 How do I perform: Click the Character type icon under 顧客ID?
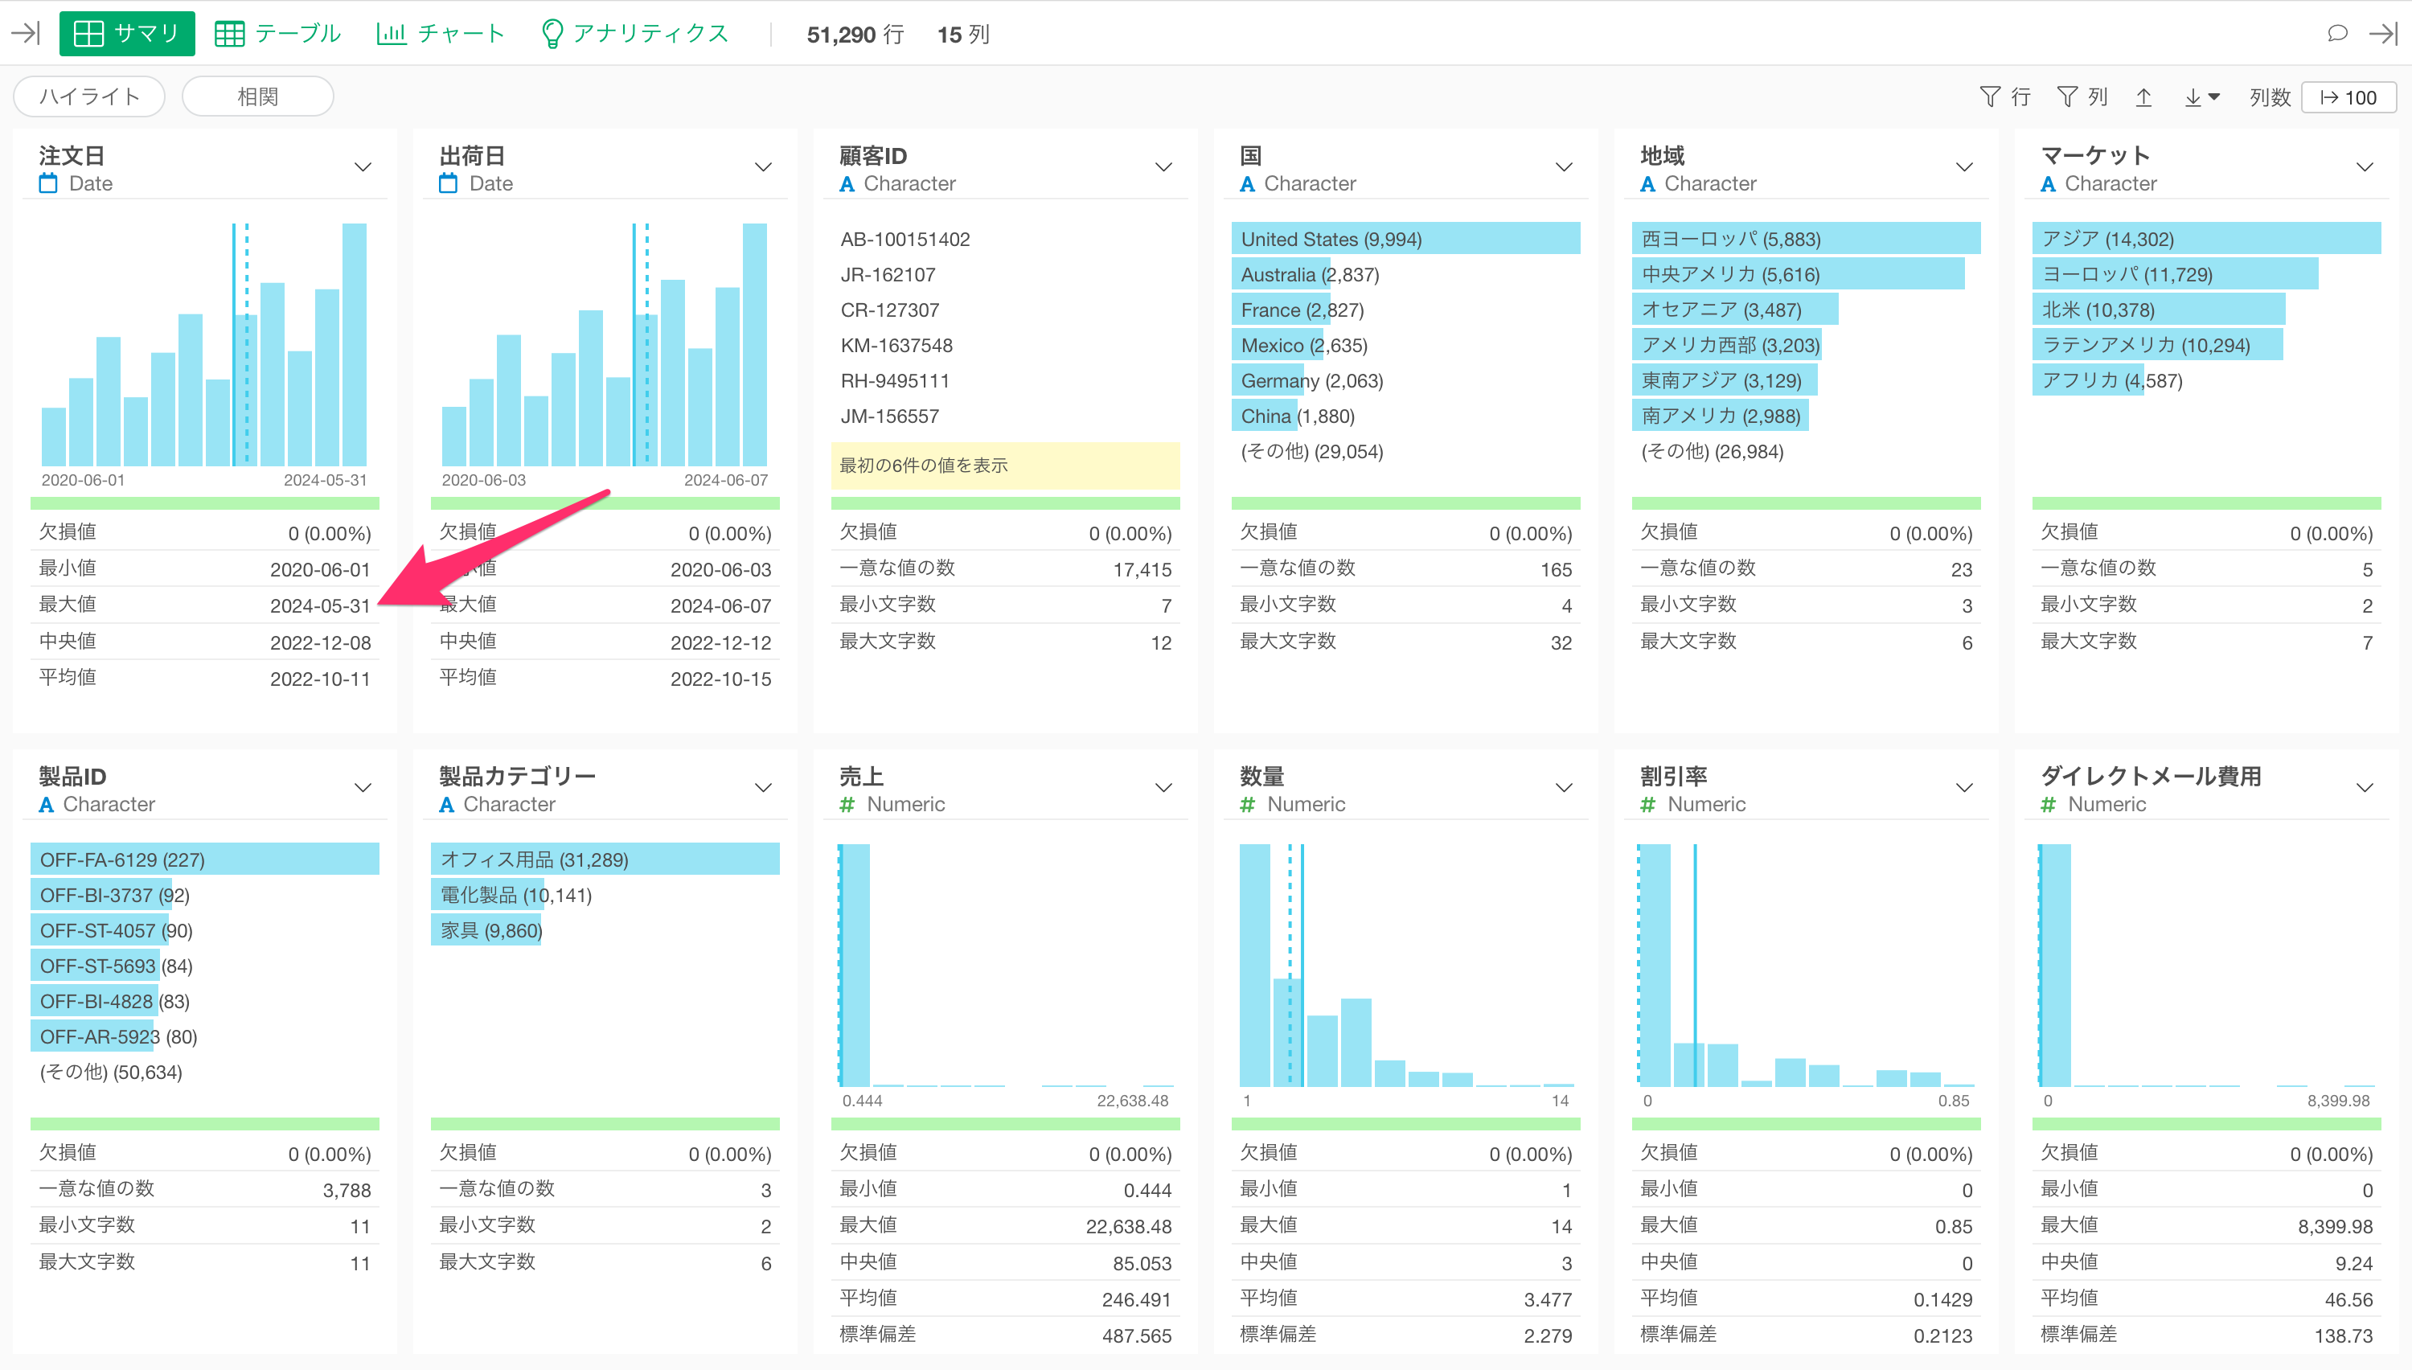click(x=847, y=184)
